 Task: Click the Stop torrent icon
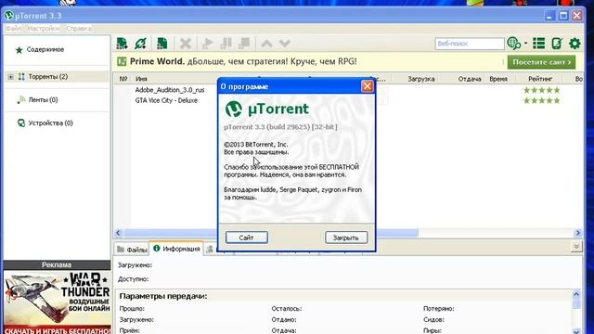click(245, 44)
